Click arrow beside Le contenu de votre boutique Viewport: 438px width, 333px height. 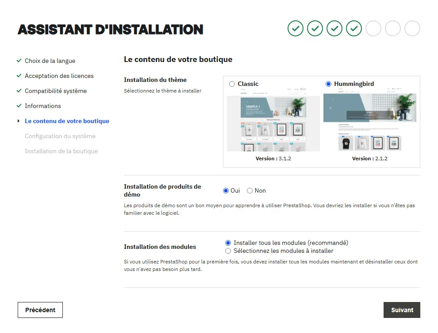point(19,121)
